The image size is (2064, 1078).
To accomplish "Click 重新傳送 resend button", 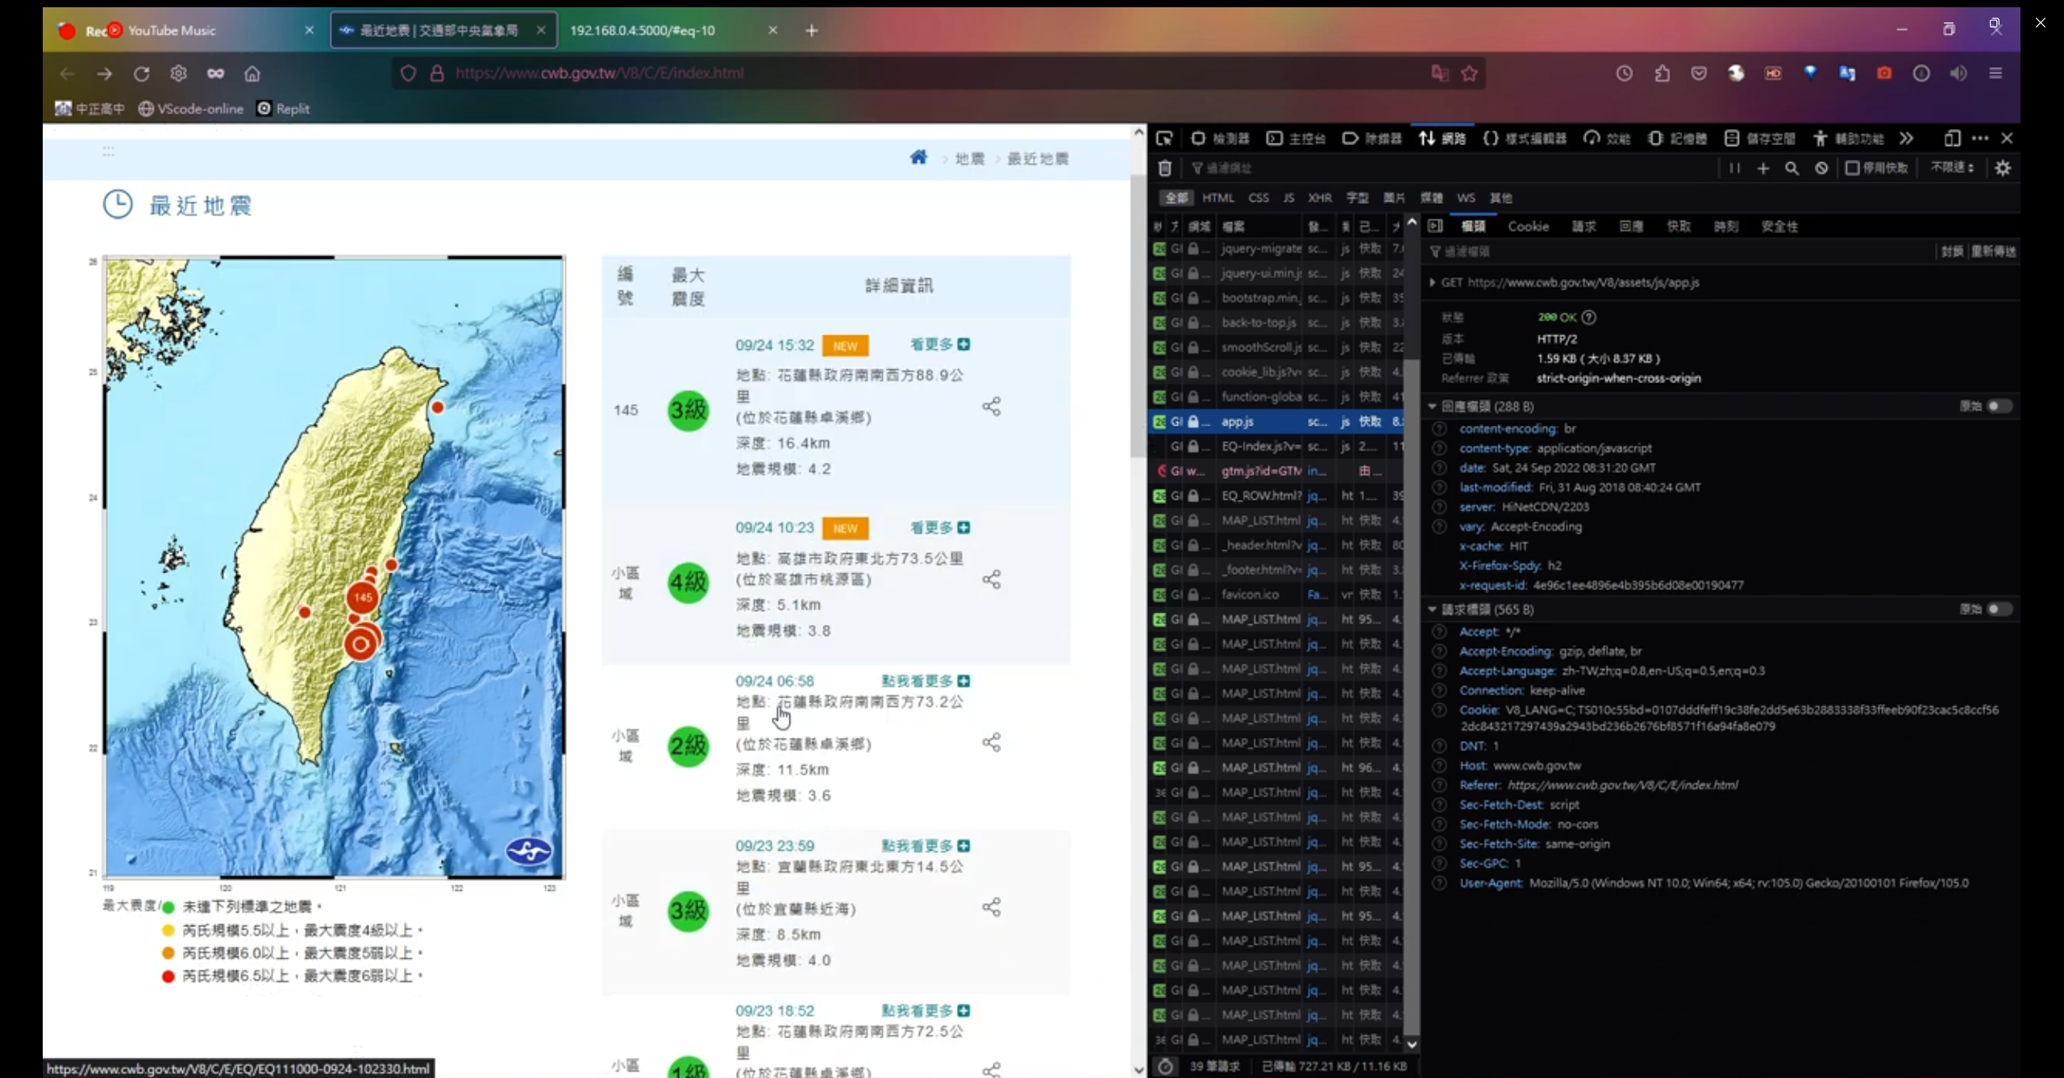I will tap(1993, 252).
